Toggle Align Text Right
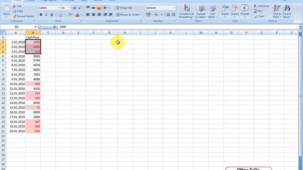This screenshot has height=170, width=303. pyautogui.click(x=99, y=15)
